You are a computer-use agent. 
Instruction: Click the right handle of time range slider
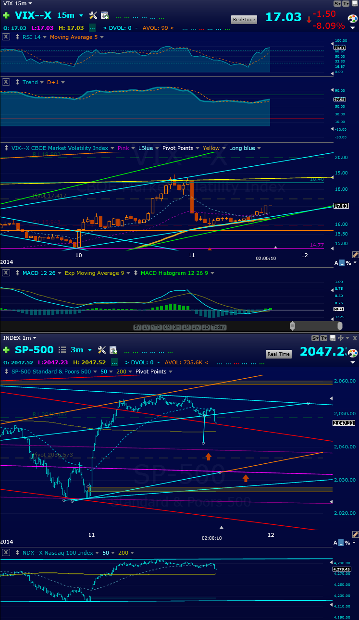click(x=340, y=326)
